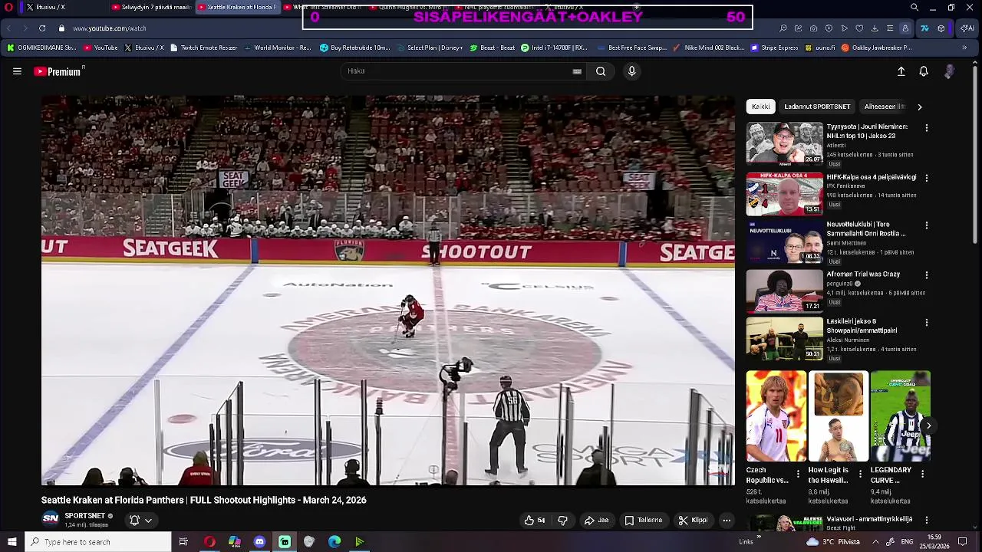The width and height of the screenshot is (982, 552).
Task: Open options menu for Läskileiri video
Action: click(x=927, y=323)
